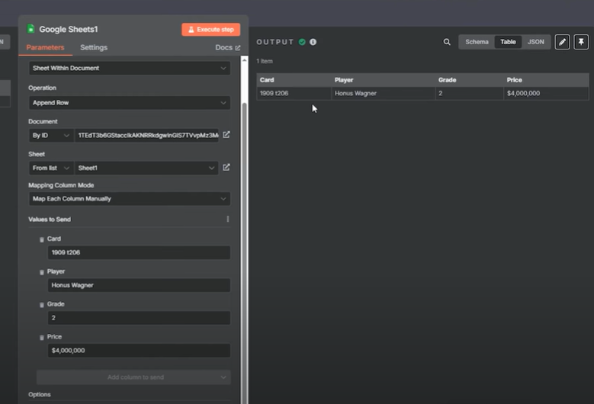Click the Grade value field
Viewport: 594px width, 404px height.
coord(139,318)
